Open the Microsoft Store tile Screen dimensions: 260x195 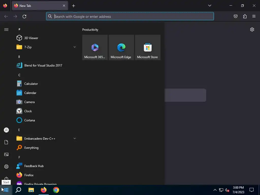pyautogui.click(x=148, y=47)
